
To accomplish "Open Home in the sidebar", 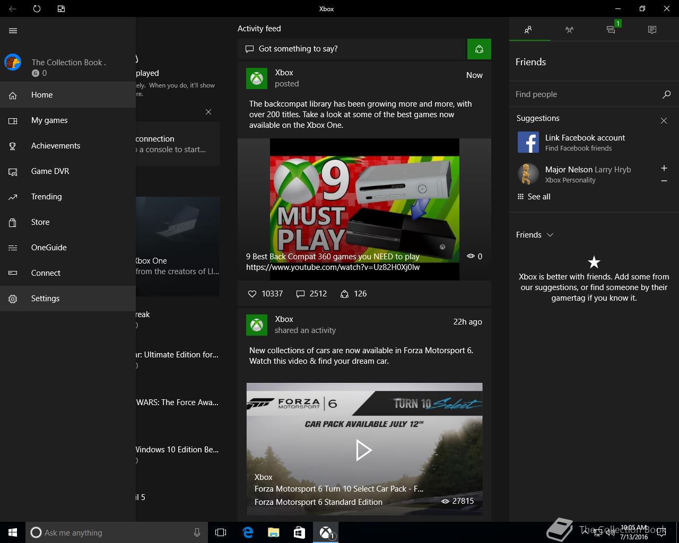I will (x=68, y=95).
